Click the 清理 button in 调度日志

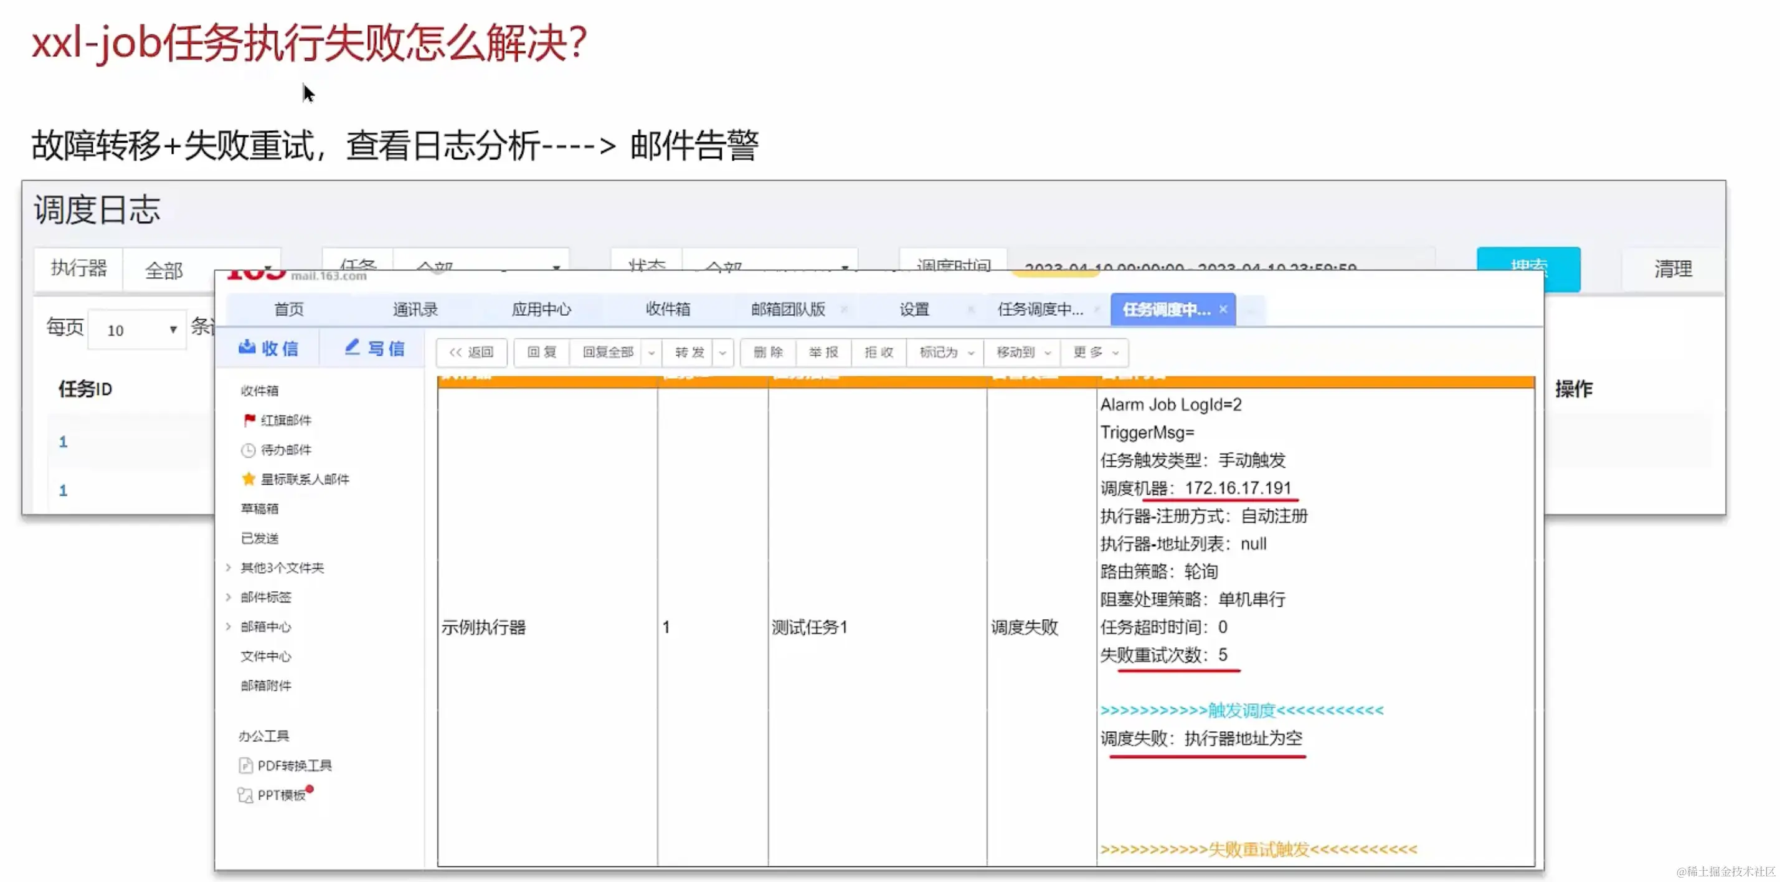pos(1672,269)
